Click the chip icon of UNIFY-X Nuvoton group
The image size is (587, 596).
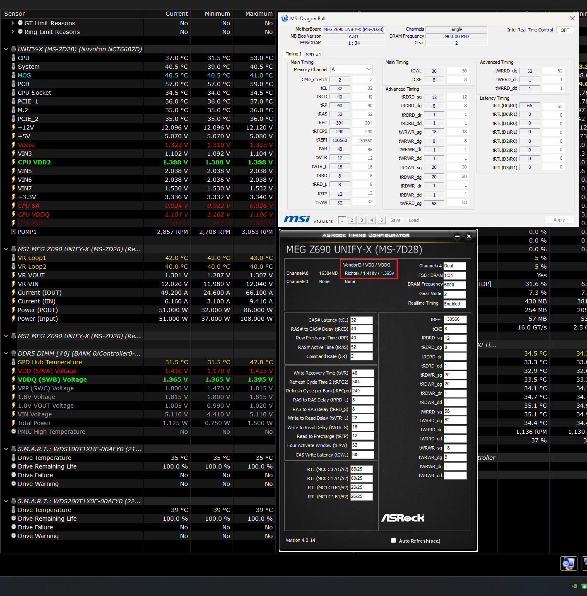click(13, 49)
